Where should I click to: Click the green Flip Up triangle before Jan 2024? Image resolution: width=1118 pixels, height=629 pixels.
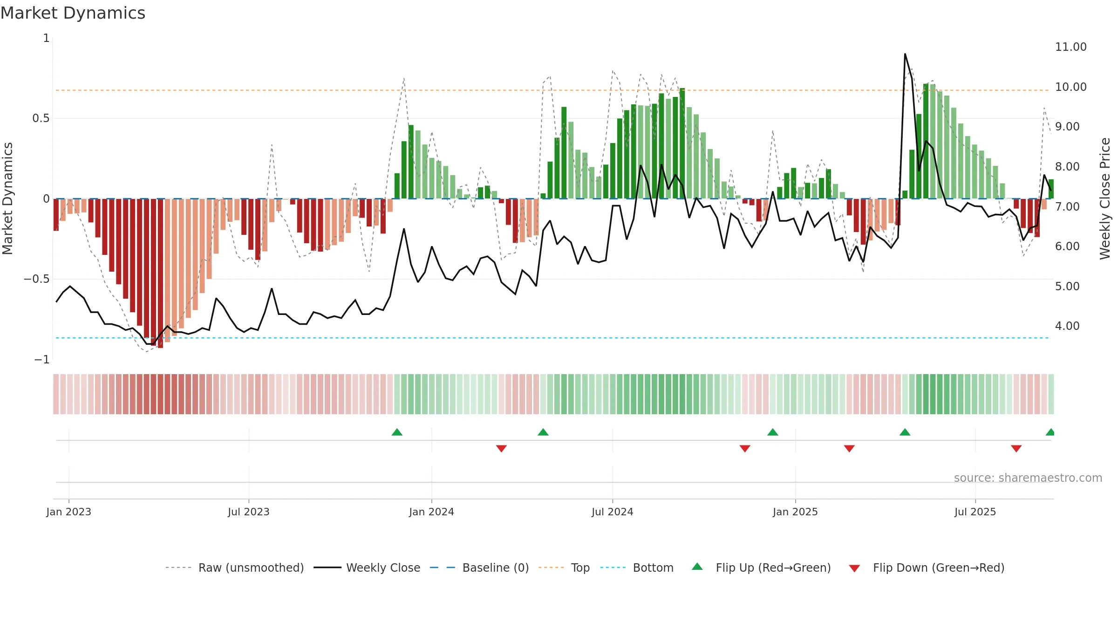(x=397, y=432)
